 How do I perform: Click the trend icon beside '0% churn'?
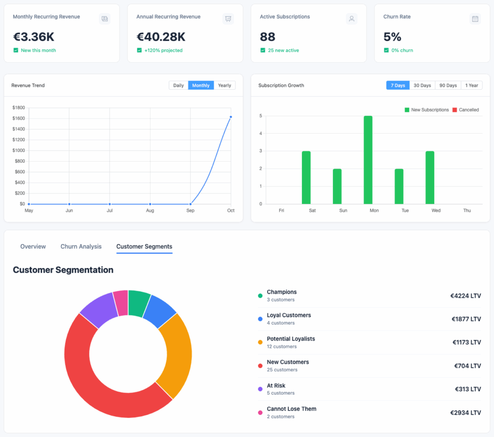[x=386, y=50]
